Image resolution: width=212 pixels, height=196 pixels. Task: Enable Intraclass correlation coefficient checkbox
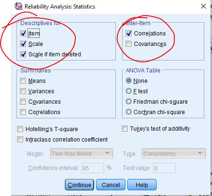click(20, 140)
